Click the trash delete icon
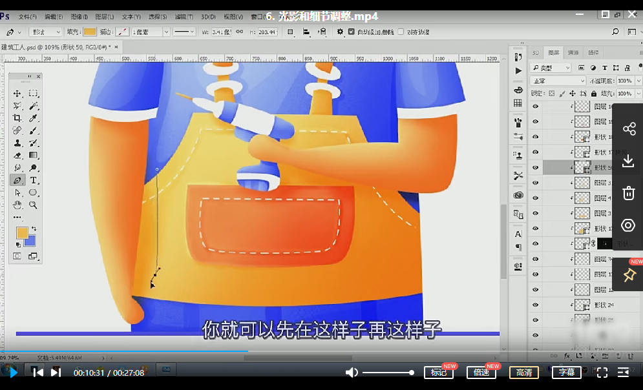This screenshot has height=390, width=643. pyautogui.click(x=628, y=193)
